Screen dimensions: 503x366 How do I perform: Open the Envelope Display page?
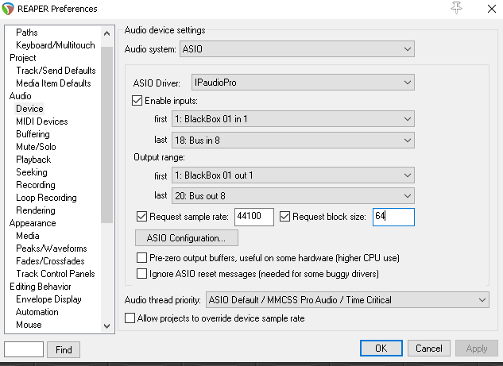pos(48,299)
